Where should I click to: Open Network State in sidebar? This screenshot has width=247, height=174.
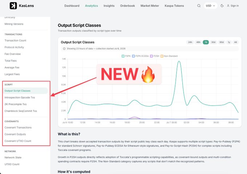point(13,157)
